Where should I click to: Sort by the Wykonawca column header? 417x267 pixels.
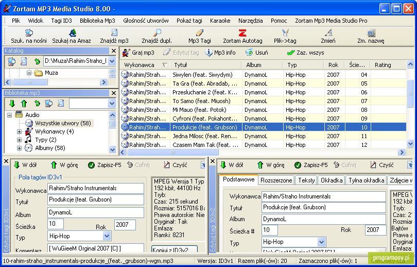click(145, 65)
